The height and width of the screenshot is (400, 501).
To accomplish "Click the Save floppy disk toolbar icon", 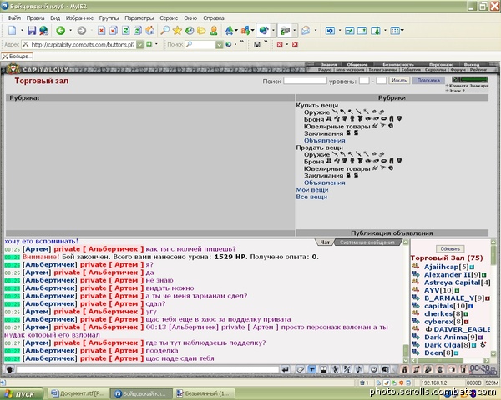I will click(x=32, y=31).
